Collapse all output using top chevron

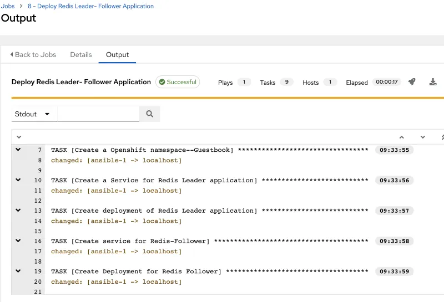pos(19,137)
